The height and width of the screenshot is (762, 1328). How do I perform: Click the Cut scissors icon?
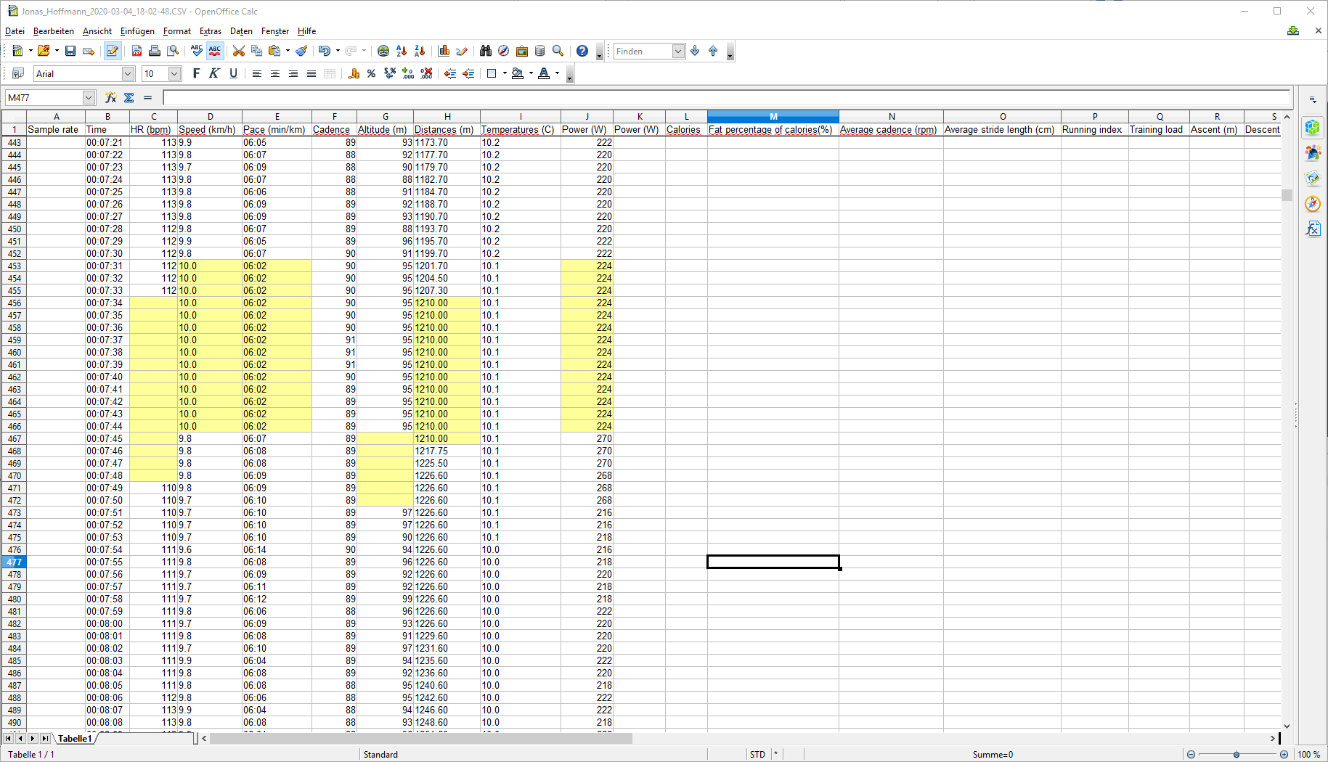[x=238, y=51]
